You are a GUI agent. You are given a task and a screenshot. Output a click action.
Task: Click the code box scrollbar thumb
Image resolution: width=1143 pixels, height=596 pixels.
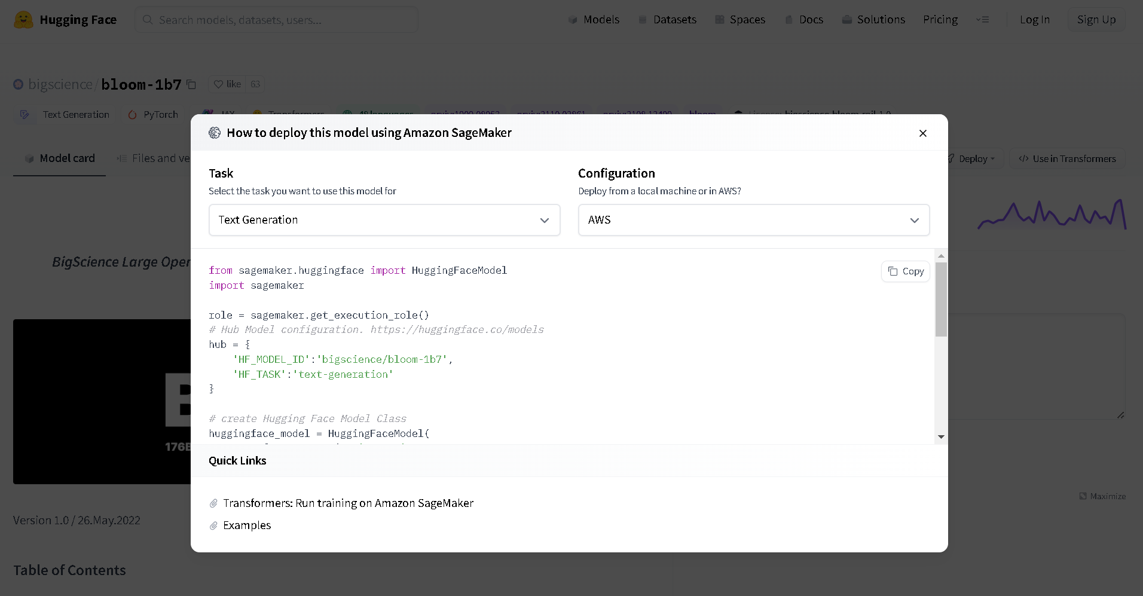pyautogui.click(x=941, y=299)
